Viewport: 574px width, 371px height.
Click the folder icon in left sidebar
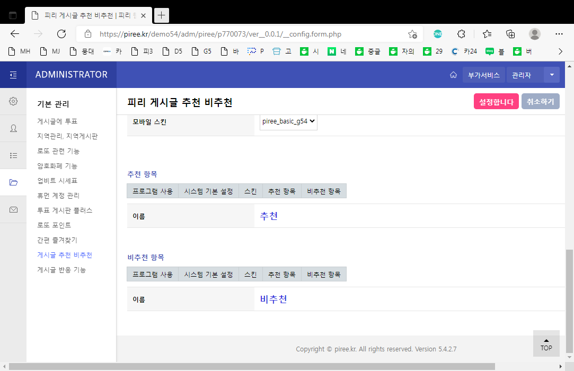click(13, 182)
